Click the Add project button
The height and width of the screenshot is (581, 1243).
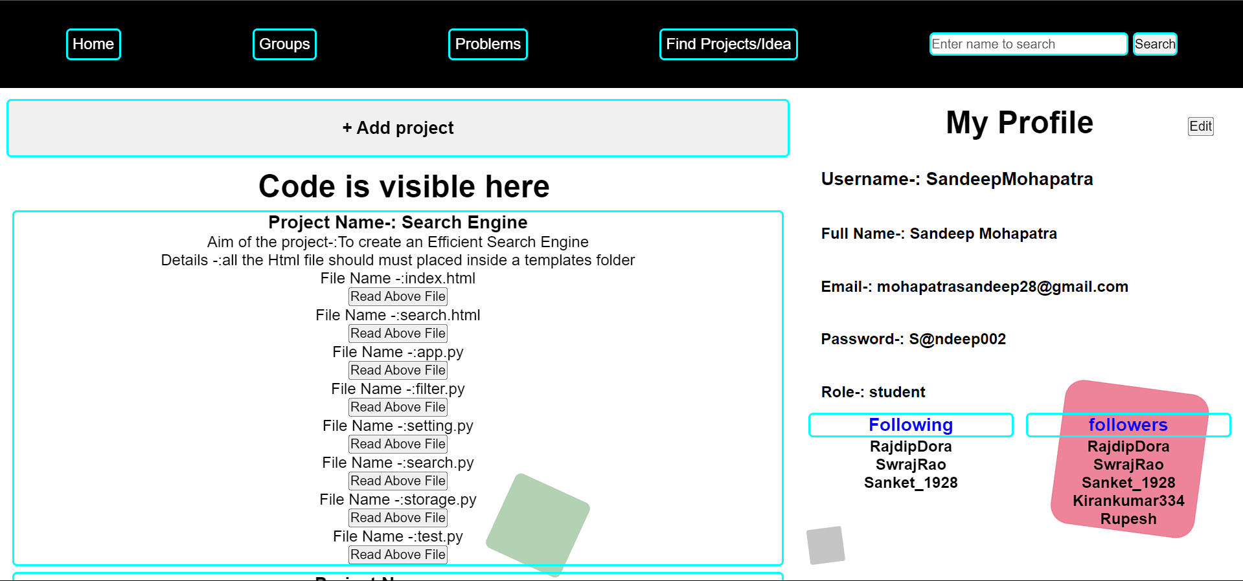(398, 128)
